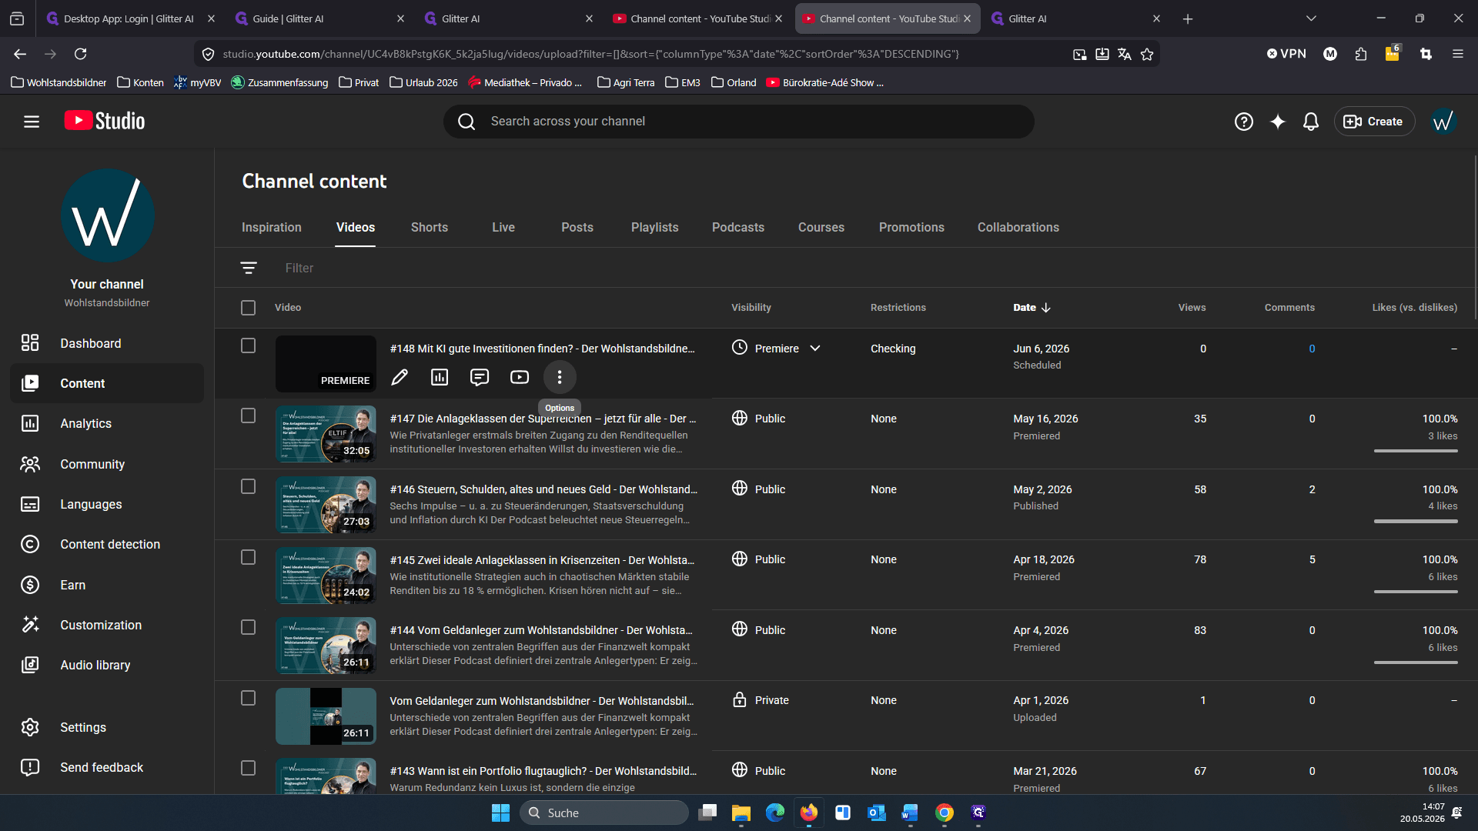Toggle the Date column sort arrow
Image resolution: width=1478 pixels, height=831 pixels.
point(1046,308)
